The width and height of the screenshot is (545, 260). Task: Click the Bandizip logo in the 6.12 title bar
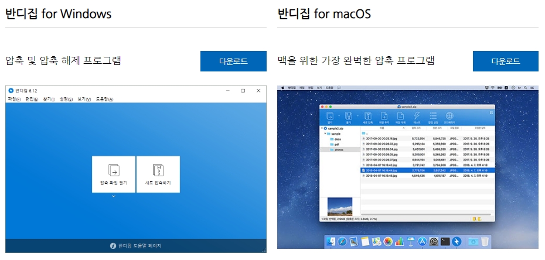pyautogui.click(x=11, y=91)
